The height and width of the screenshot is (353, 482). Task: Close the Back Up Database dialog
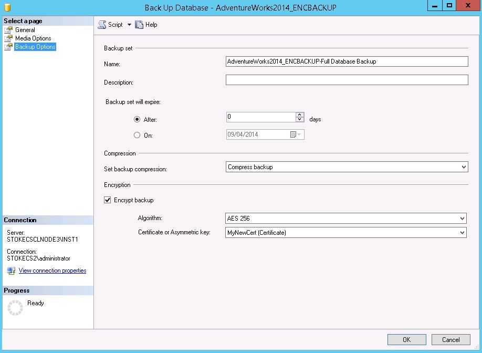pyautogui.click(x=468, y=6)
